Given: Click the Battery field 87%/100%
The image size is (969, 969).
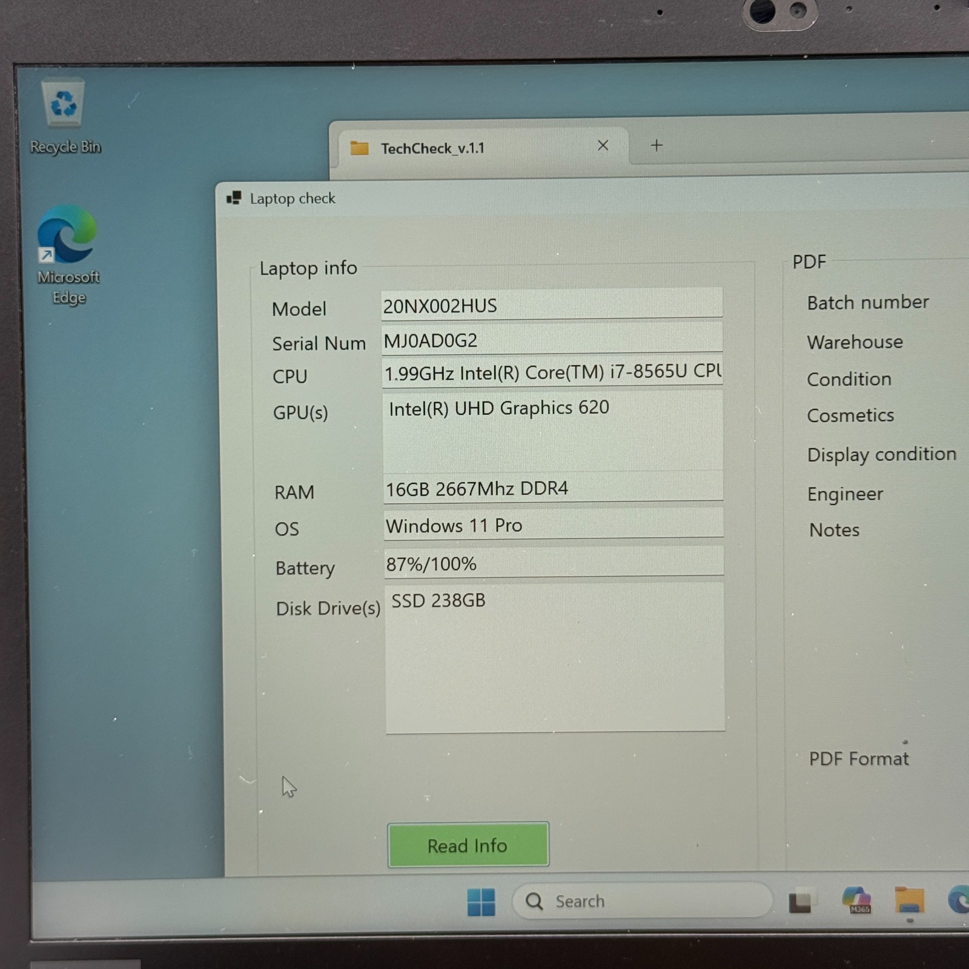Looking at the screenshot, I should (554, 563).
